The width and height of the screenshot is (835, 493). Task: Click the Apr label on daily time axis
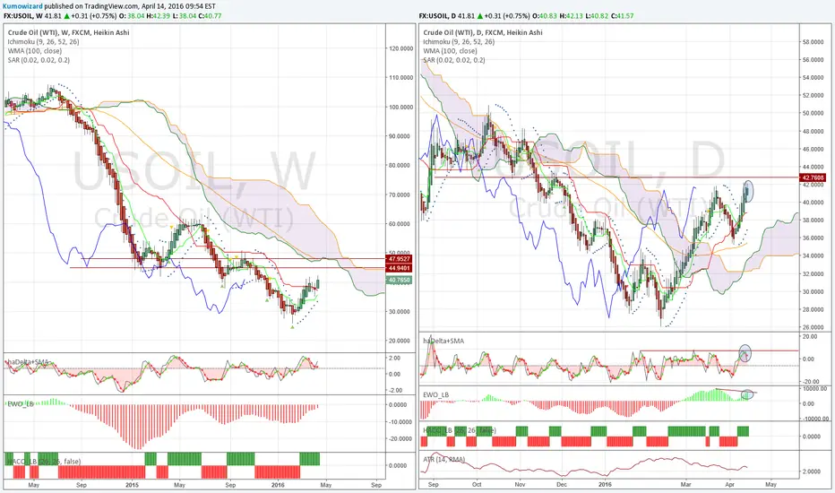click(x=729, y=484)
